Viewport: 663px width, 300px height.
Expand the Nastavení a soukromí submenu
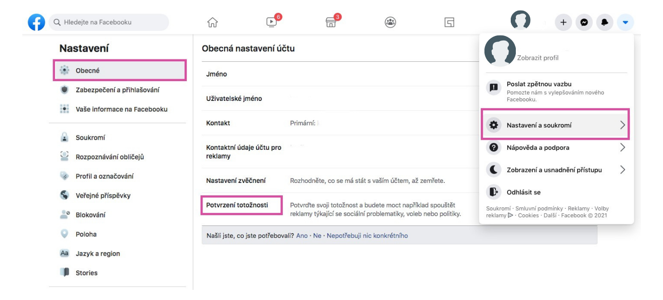[x=555, y=125]
